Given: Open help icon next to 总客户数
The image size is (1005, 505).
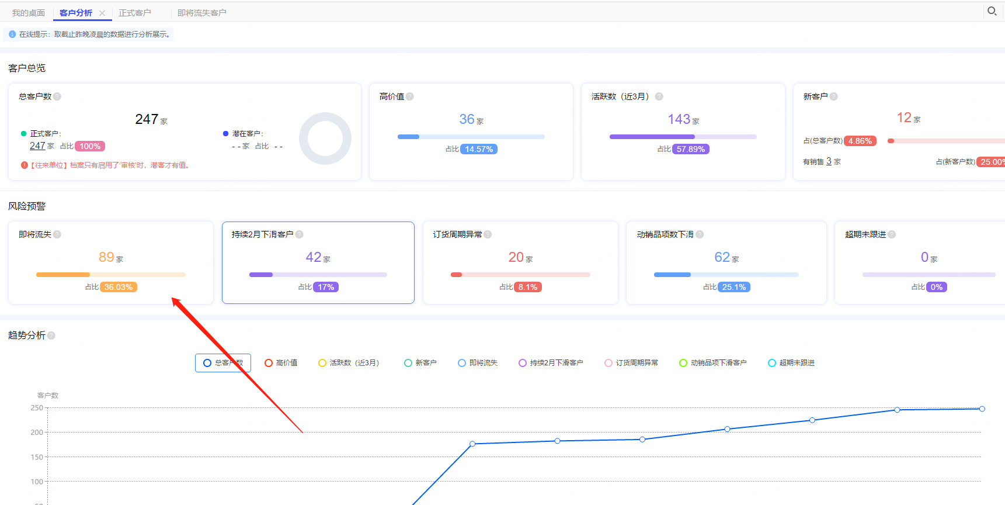Looking at the screenshot, I should pos(57,96).
